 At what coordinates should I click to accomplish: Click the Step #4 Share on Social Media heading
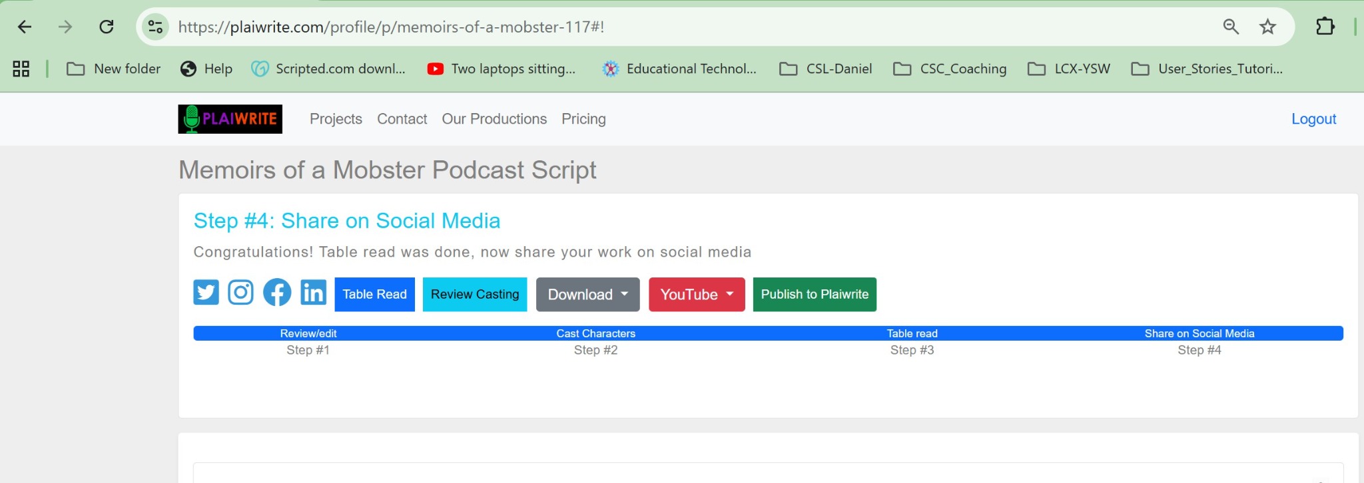347,221
